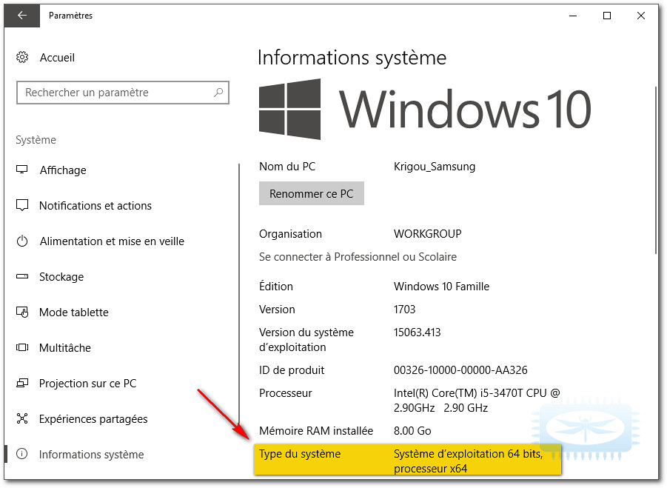
Task: Open Projection sur ce PC settings
Action: point(87,384)
